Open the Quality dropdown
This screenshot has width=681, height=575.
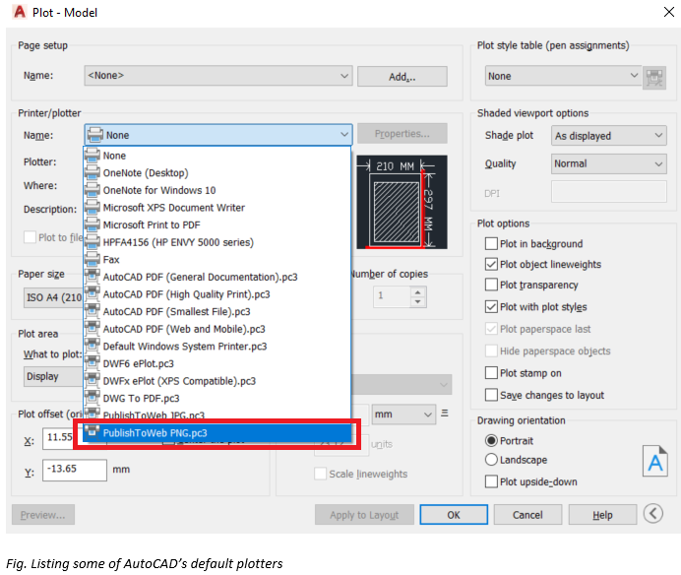pyautogui.click(x=607, y=164)
